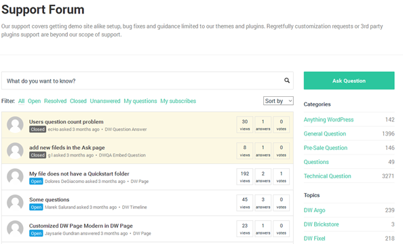Viewport: 403px width, 244px height.
Task: Open the Anything WordPress category
Action: [x=329, y=120]
